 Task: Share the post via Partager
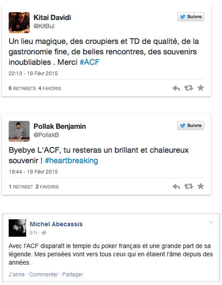(72, 274)
